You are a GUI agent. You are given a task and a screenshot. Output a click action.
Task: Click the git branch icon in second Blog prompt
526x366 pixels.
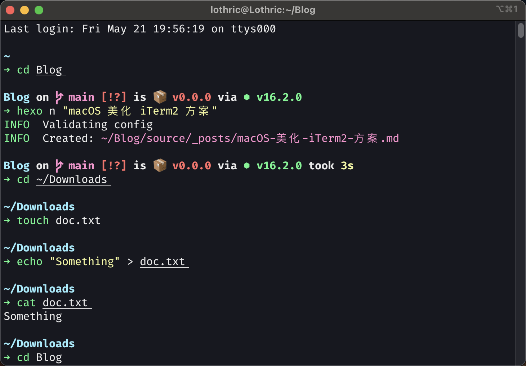(x=59, y=166)
